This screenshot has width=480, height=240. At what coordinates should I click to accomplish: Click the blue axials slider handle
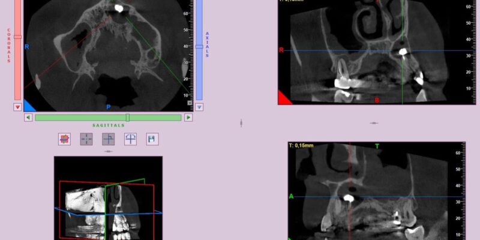click(199, 47)
